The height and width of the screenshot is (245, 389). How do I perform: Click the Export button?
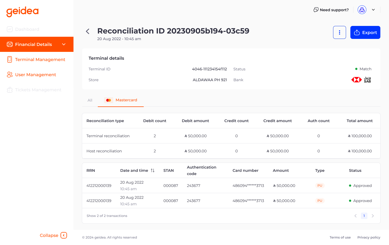pos(365,32)
